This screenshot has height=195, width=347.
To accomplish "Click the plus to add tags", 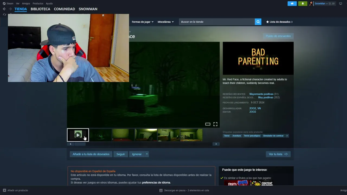I will [287, 136].
